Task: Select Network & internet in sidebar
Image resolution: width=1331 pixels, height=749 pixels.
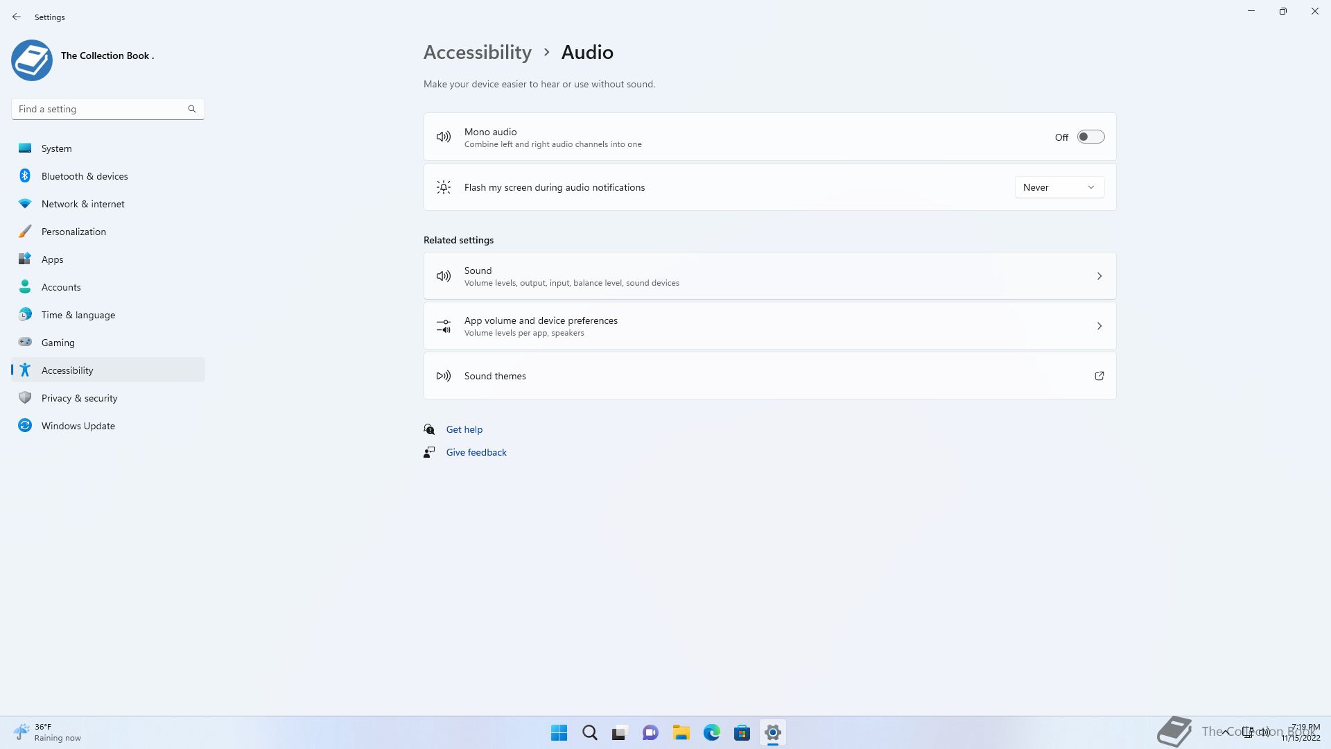Action: coord(83,204)
